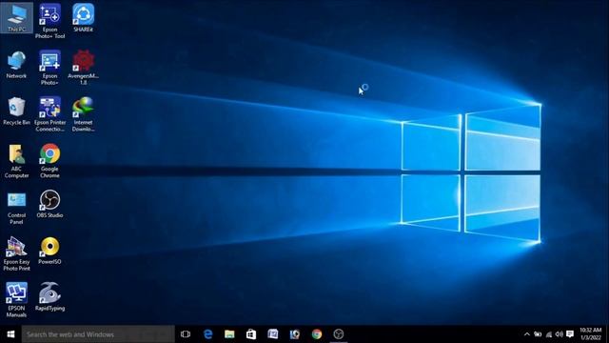Select the Recycle Bin icon
Viewport: 609px width, 343px height.
[16, 111]
